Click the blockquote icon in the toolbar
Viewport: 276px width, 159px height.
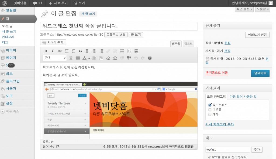pyautogui.click(x=80, y=51)
